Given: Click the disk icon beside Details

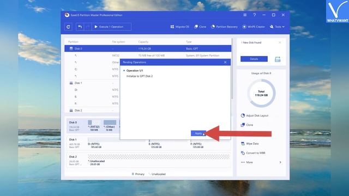Looking at the screenshot, I should [278, 59].
